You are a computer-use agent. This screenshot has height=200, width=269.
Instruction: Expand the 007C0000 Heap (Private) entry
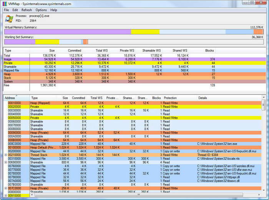point(5,188)
